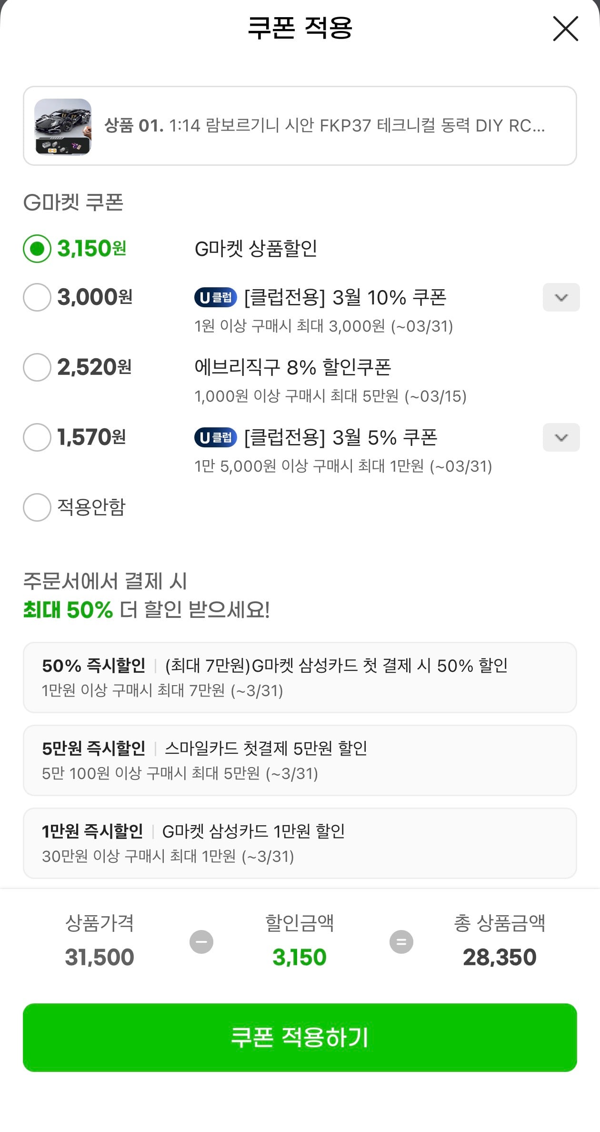Click the Lamborghini product thumbnail image
The height and width of the screenshot is (1132, 600).
62,126
